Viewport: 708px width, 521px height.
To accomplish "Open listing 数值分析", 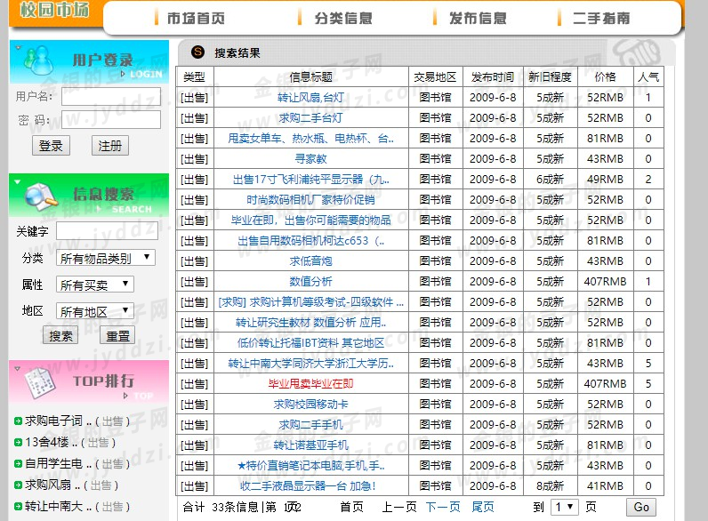I will 310,282.
